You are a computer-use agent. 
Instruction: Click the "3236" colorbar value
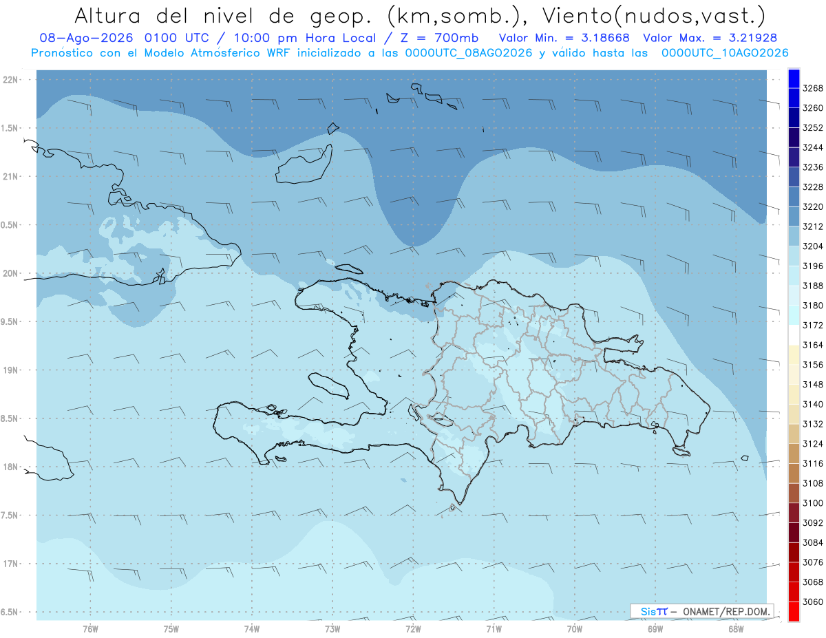813,167
